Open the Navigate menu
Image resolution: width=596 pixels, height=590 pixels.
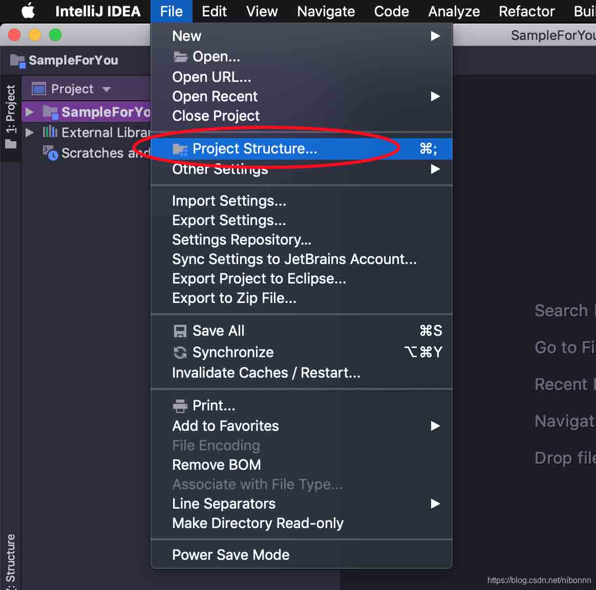(326, 11)
